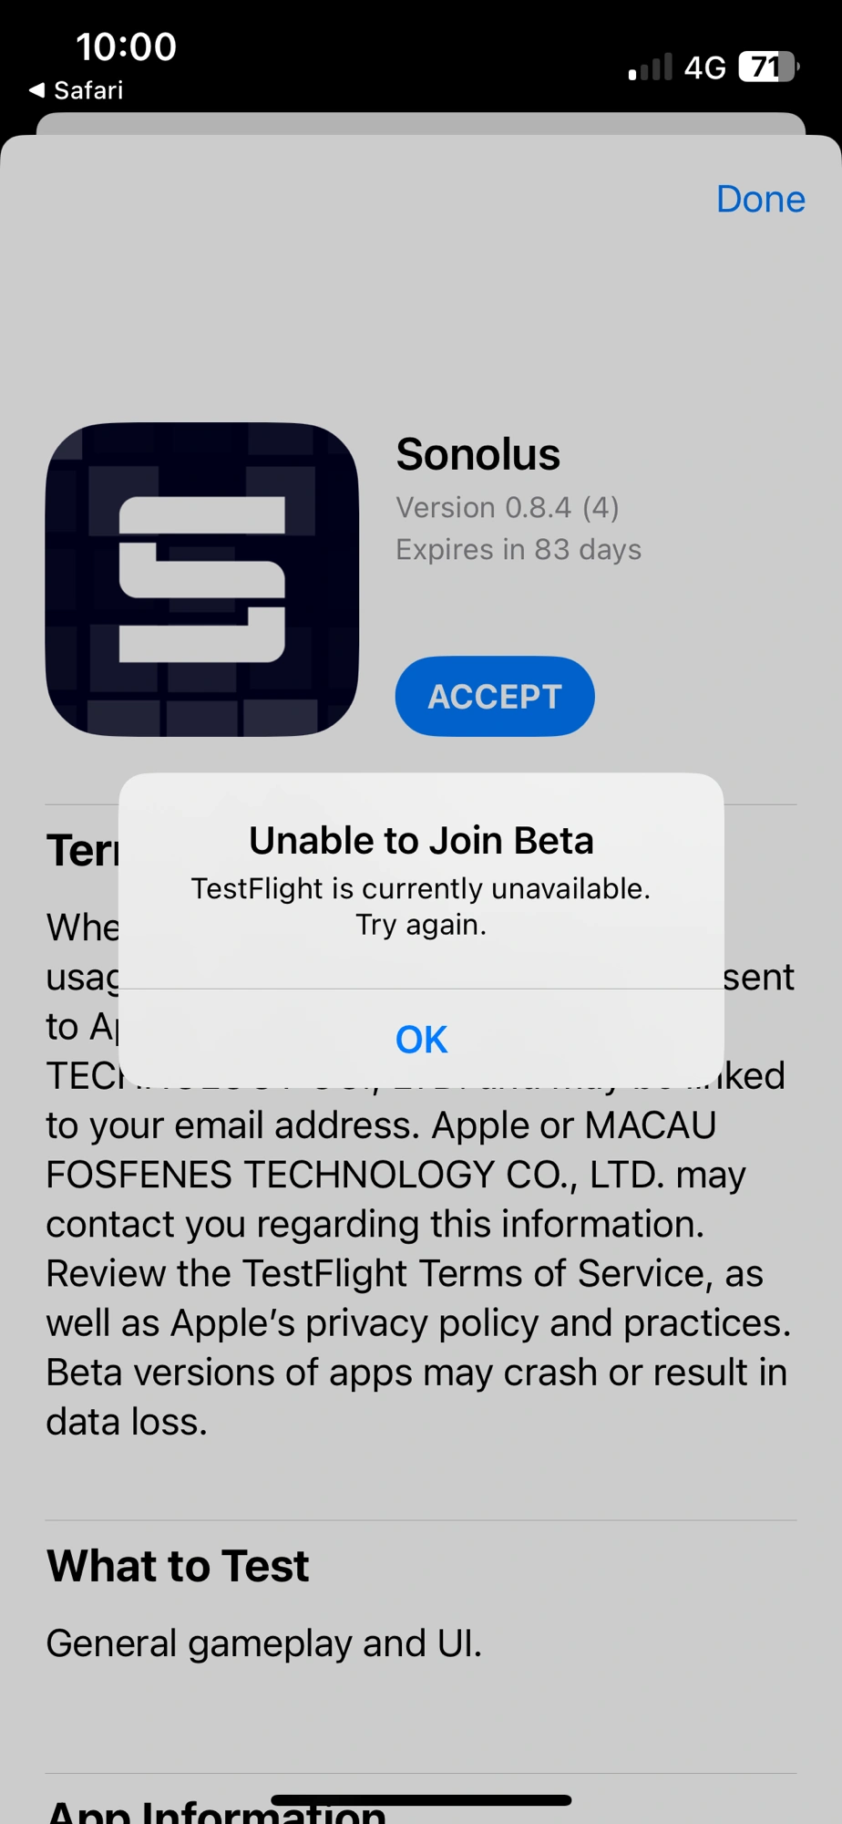Tap the blue ACCEPT button
Viewport: 842px width, 1824px height.
[495, 696]
